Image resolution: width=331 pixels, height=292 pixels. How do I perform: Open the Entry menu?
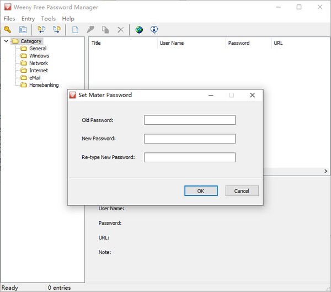28,19
